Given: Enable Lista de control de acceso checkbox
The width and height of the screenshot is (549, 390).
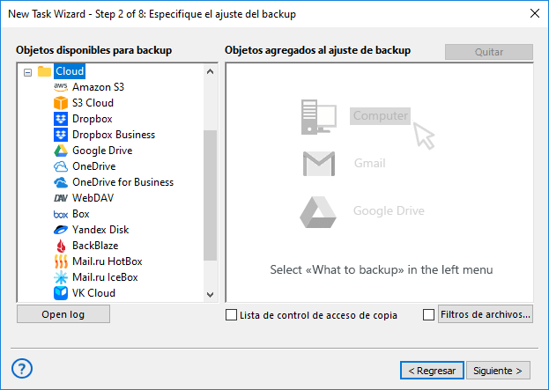Looking at the screenshot, I should [232, 314].
